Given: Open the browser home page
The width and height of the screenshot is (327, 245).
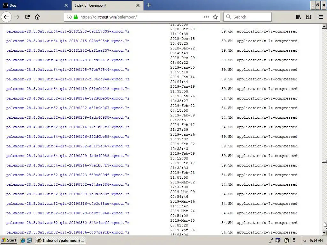Looking at the screenshot, I should click(x=37, y=17).
